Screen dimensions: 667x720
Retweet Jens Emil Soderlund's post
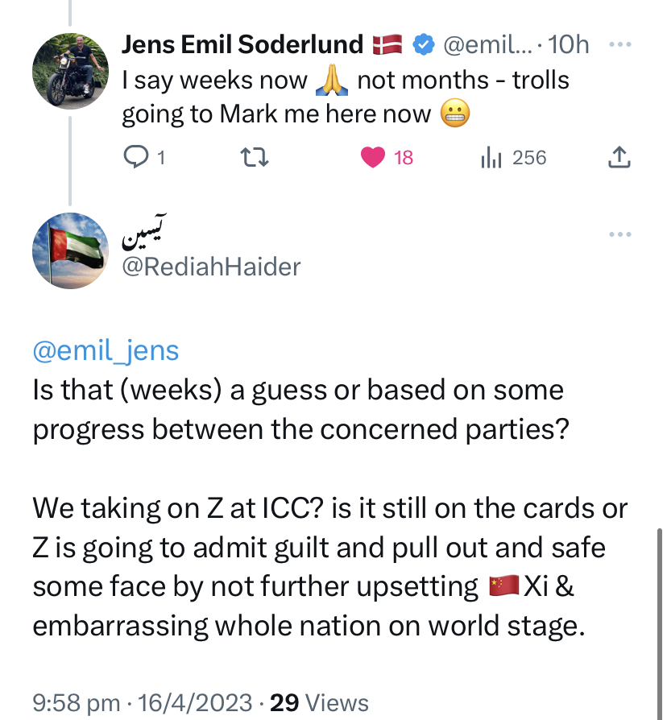pos(255,158)
